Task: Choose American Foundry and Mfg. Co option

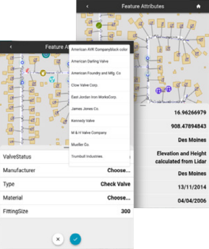Action: (x=99, y=73)
